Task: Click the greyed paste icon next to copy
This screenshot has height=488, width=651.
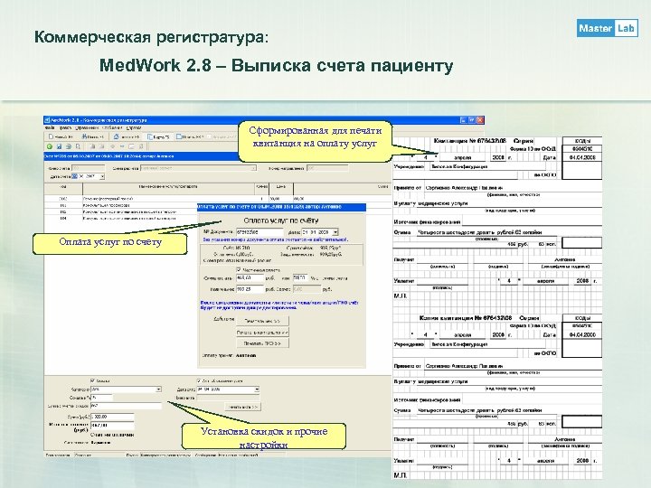Action: click(x=101, y=146)
